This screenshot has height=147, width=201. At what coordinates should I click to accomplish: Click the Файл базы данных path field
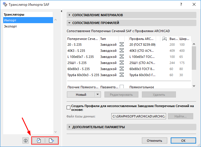click(139, 116)
